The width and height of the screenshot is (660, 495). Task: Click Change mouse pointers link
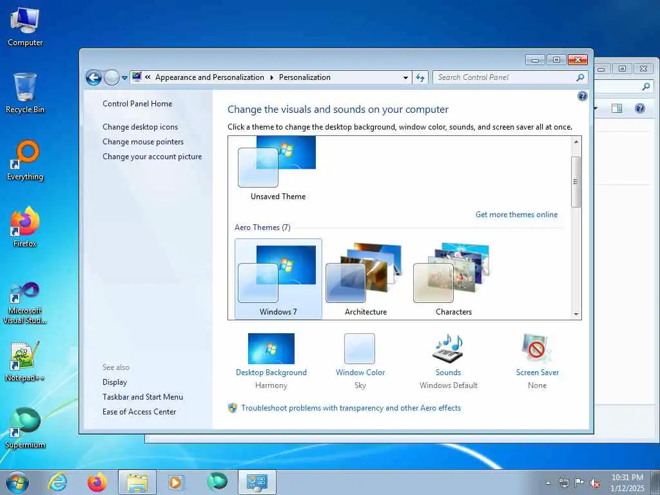(143, 141)
